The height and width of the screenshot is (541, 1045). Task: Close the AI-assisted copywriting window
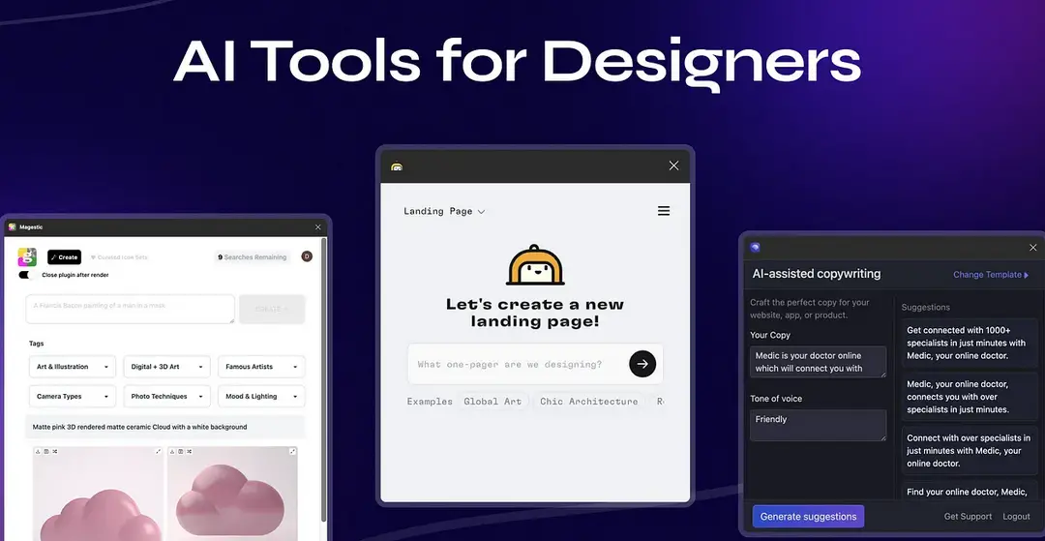click(x=1033, y=247)
